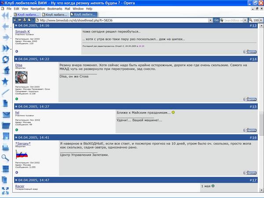264x198 pixels.
Task: Click the SearchBoss search input field
Action: click(234, 20)
